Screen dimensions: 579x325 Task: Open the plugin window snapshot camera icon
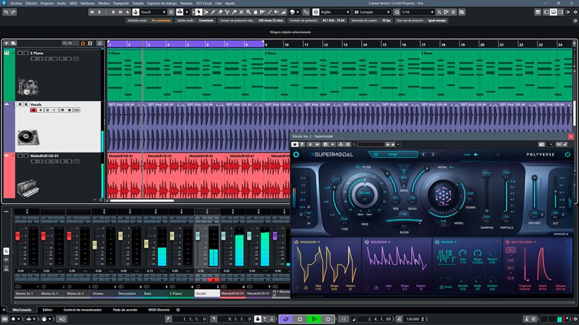(542, 144)
